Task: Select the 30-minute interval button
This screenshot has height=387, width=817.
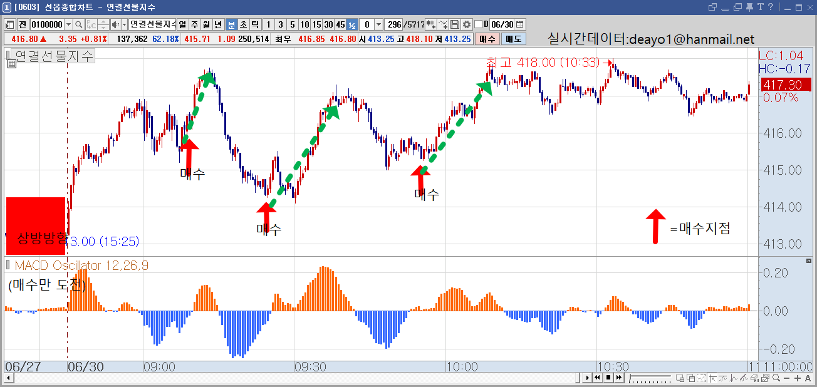Action: click(x=328, y=24)
